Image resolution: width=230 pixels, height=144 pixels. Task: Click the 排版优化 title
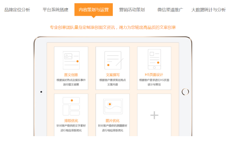[71, 121]
